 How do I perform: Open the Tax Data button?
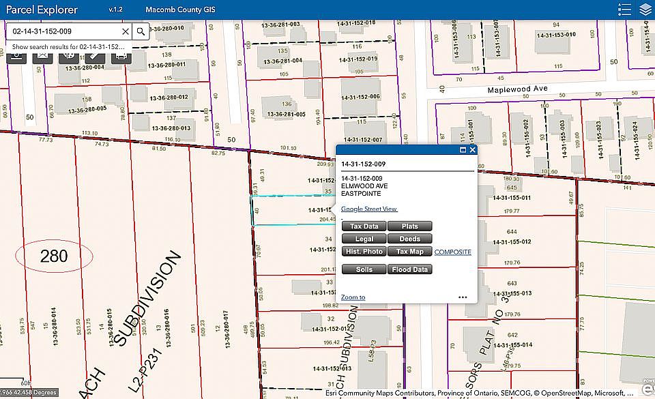[364, 226]
